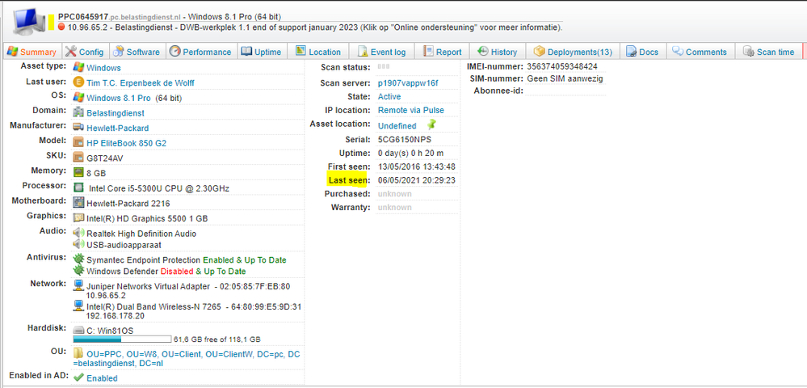The height and width of the screenshot is (388, 807).
Task: Click the green pin icon next to Undefined
Action: 431,124
